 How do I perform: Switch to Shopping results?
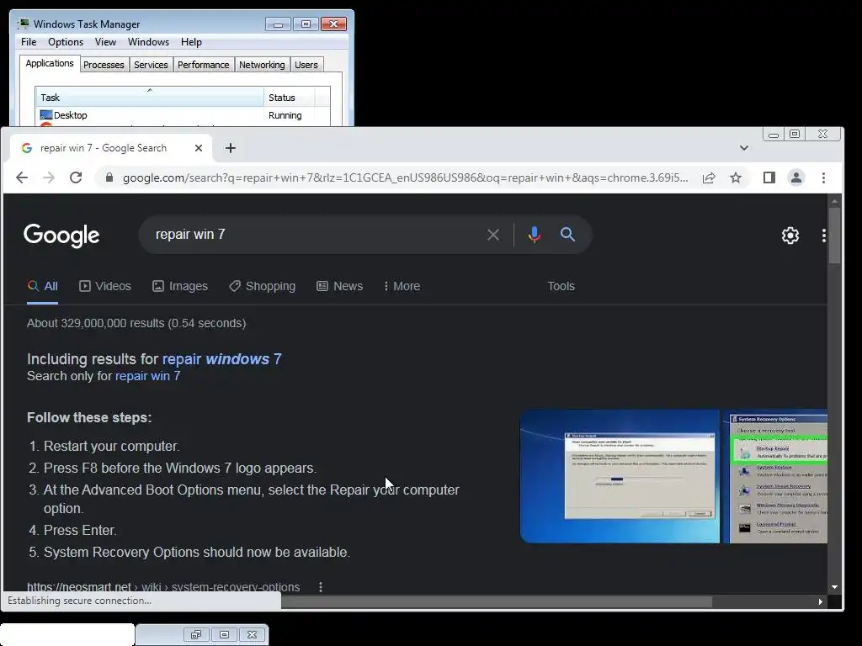coord(263,286)
